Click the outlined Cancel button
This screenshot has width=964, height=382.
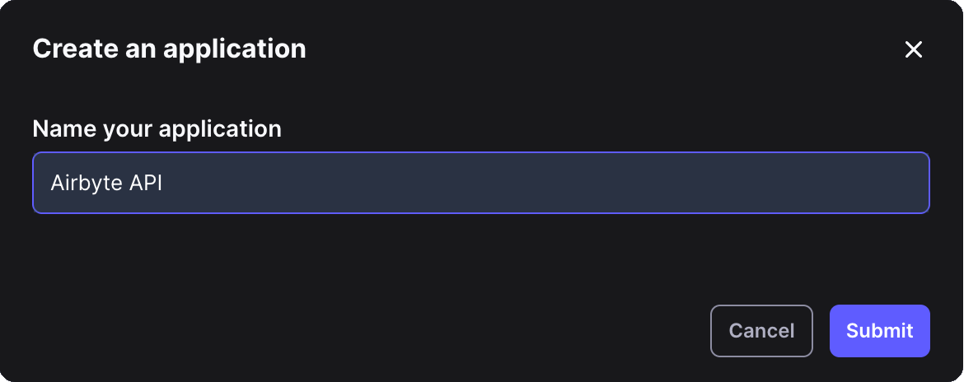point(761,331)
